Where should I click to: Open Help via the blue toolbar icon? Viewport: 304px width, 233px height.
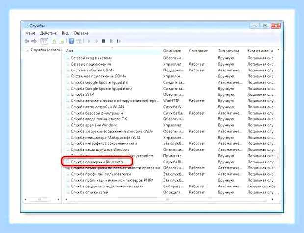tap(72, 41)
